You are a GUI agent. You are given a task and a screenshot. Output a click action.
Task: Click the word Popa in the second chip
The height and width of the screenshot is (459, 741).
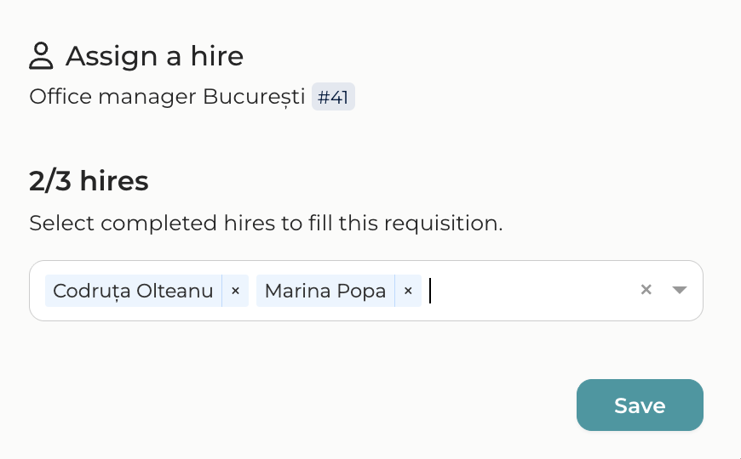tap(365, 291)
